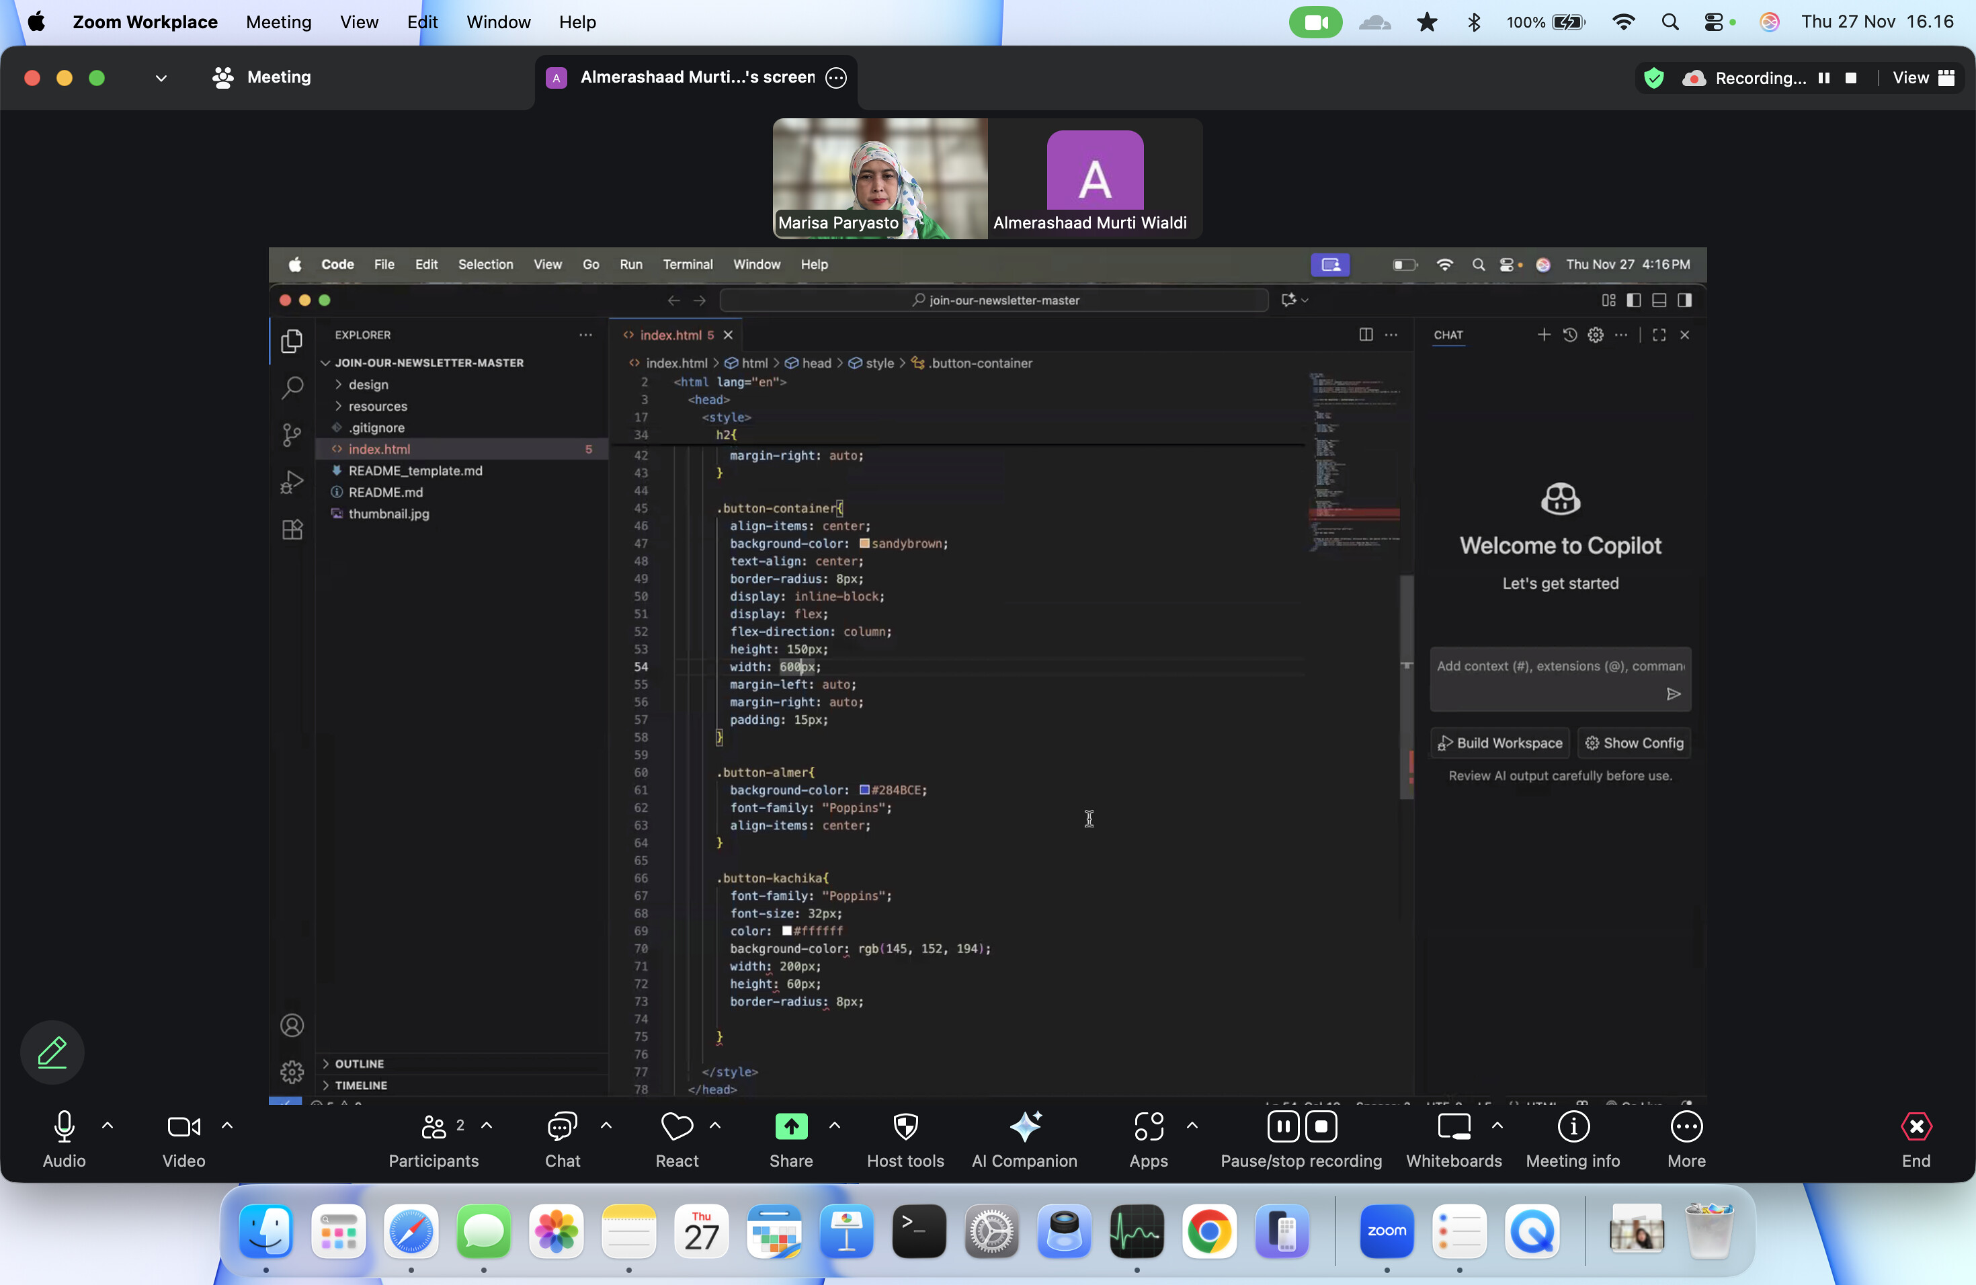Screen dimensions: 1976x1285
Task: Expand the Audio options arrow
Action: click(x=107, y=1126)
